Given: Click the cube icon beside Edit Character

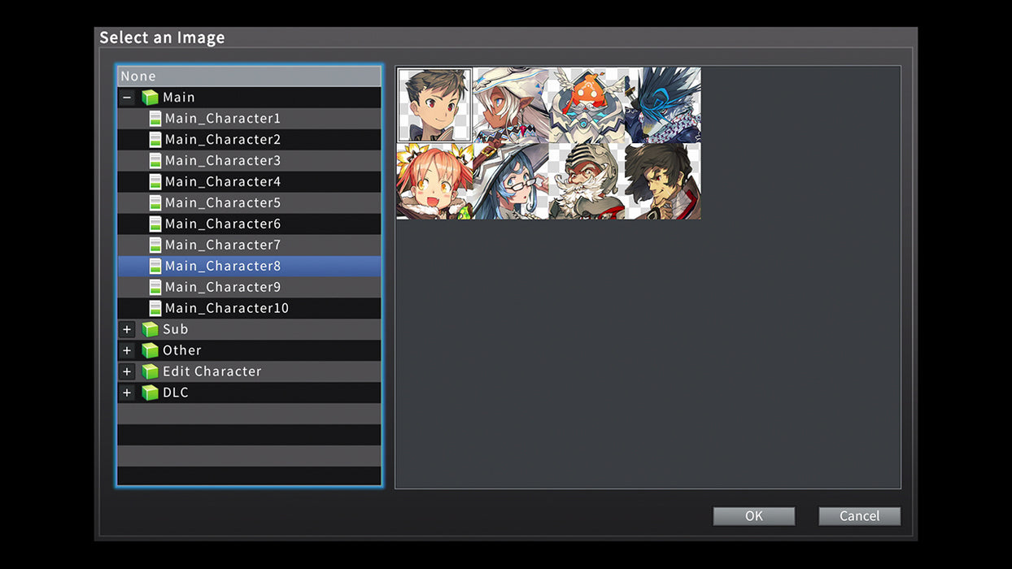Looking at the screenshot, I should click(x=151, y=371).
